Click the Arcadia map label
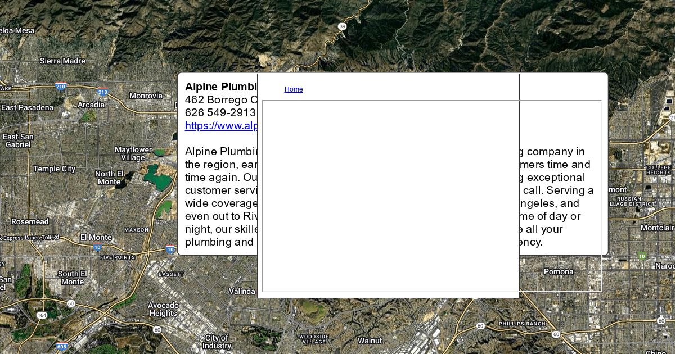675x354 pixels. pyautogui.click(x=91, y=105)
